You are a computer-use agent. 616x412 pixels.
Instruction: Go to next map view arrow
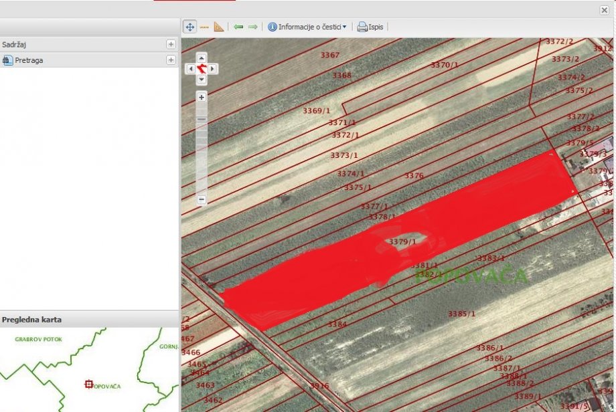252,27
